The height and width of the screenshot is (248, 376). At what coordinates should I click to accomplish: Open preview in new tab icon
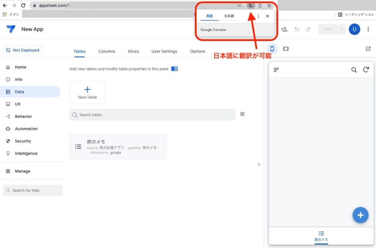click(x=368, y=49)
